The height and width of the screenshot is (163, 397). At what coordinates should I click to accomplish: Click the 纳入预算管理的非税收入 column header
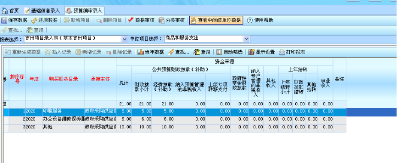190,87
